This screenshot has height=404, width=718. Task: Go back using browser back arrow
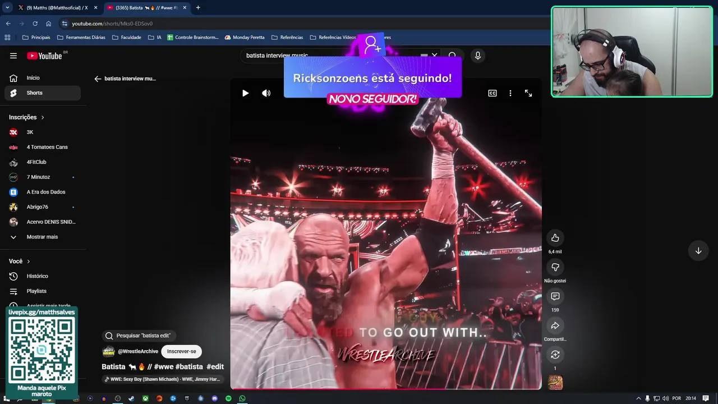click(x=8, y=24)
